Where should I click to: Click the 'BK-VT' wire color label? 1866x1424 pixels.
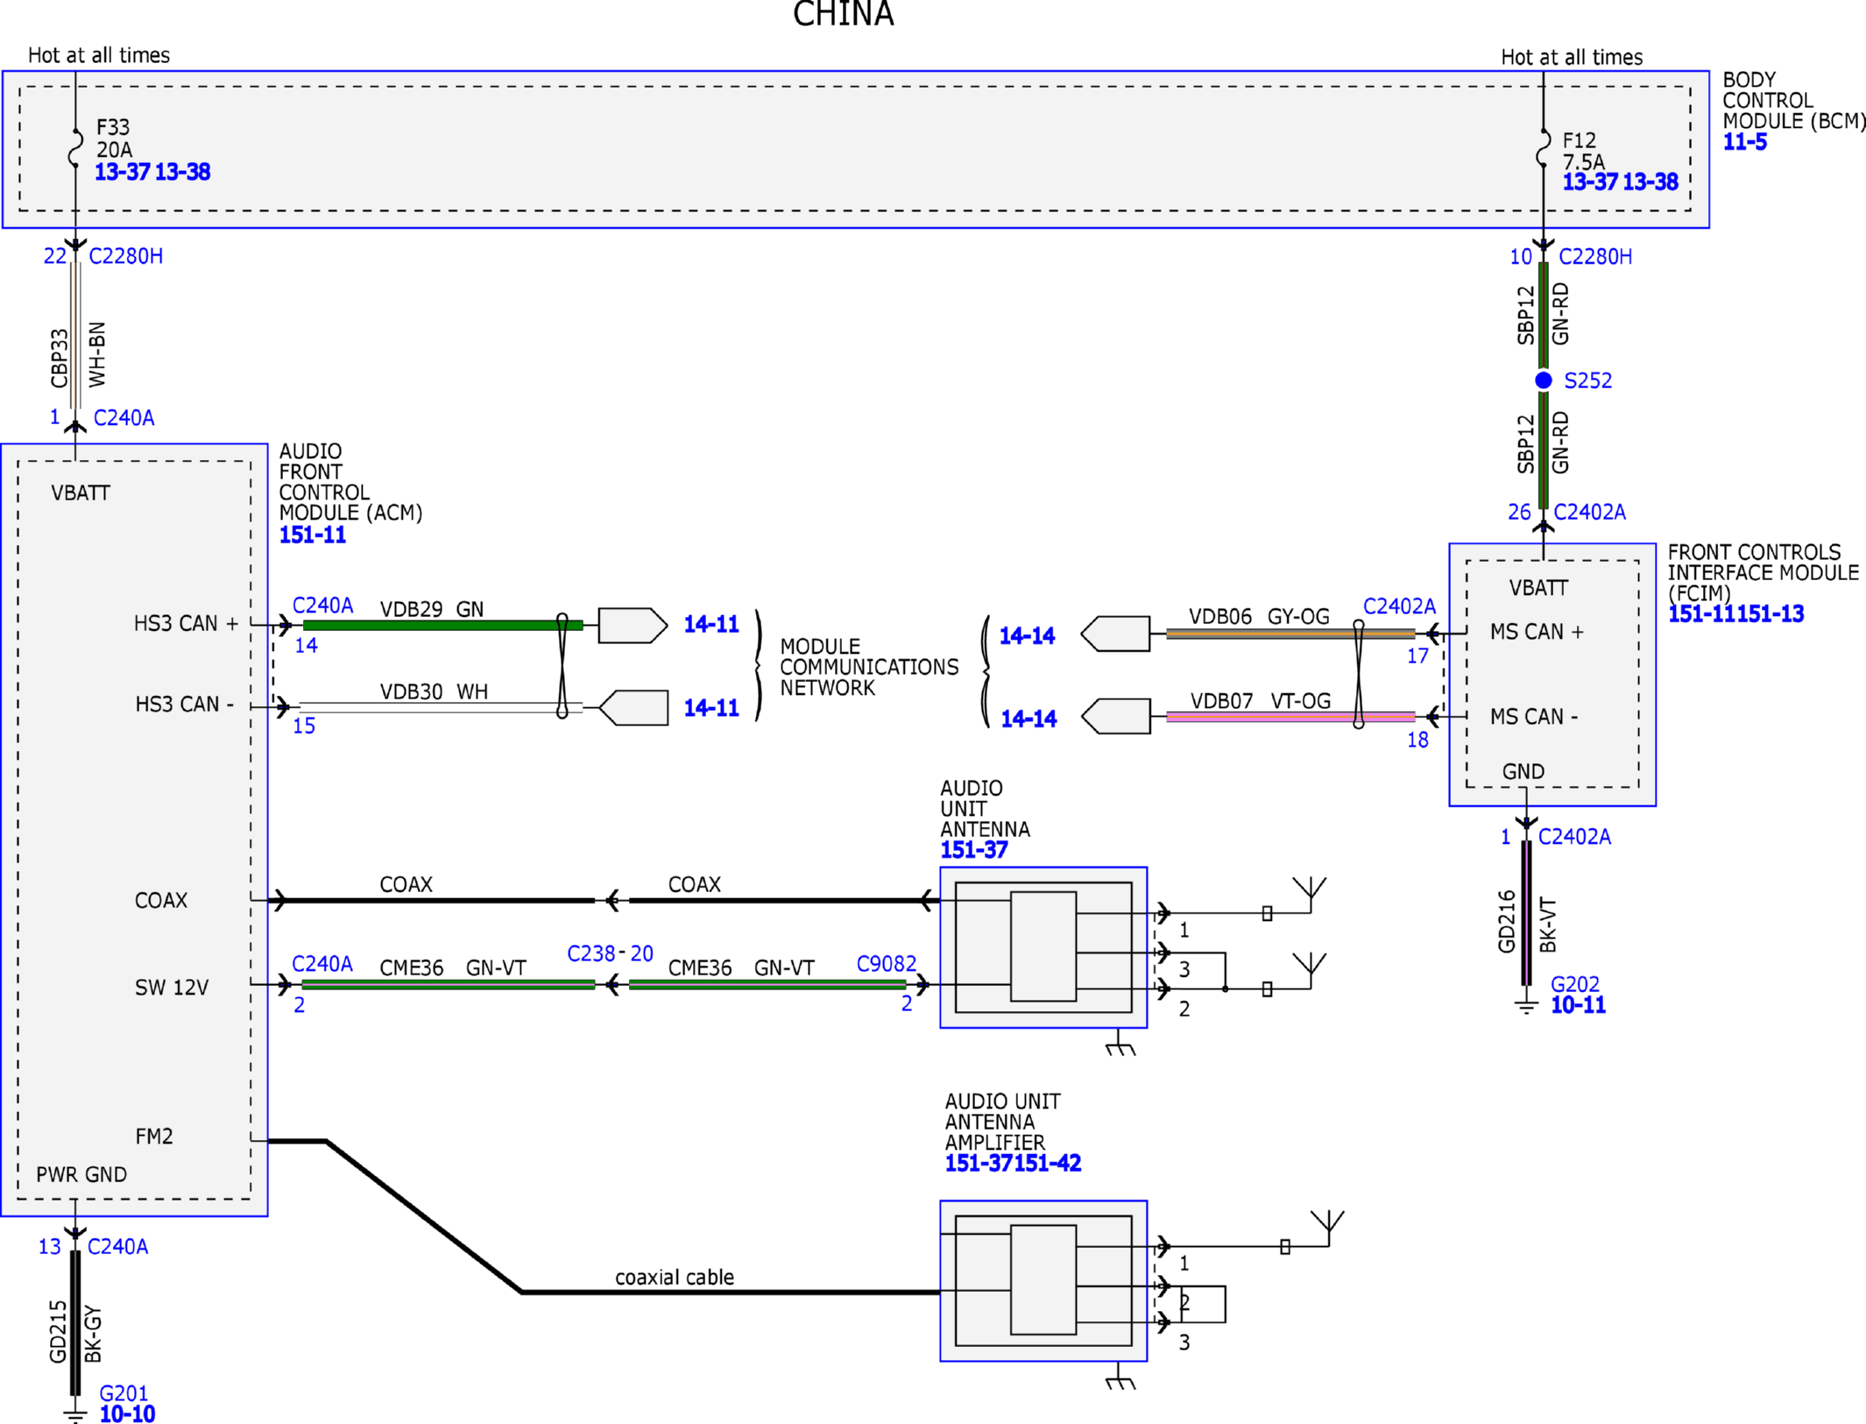coord(1548,925)
